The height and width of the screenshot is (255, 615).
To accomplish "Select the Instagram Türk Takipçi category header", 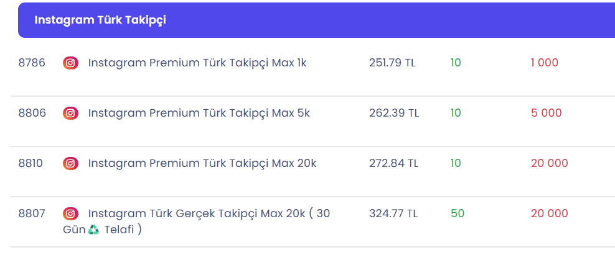I will click(x=316, y=20).
